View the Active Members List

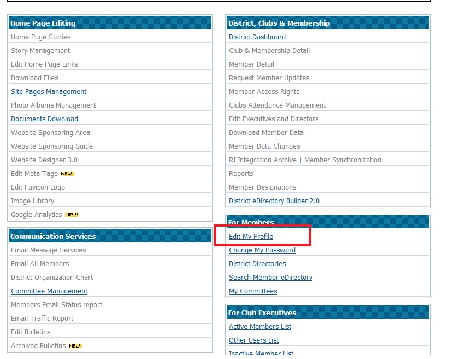tap(260, 327)
